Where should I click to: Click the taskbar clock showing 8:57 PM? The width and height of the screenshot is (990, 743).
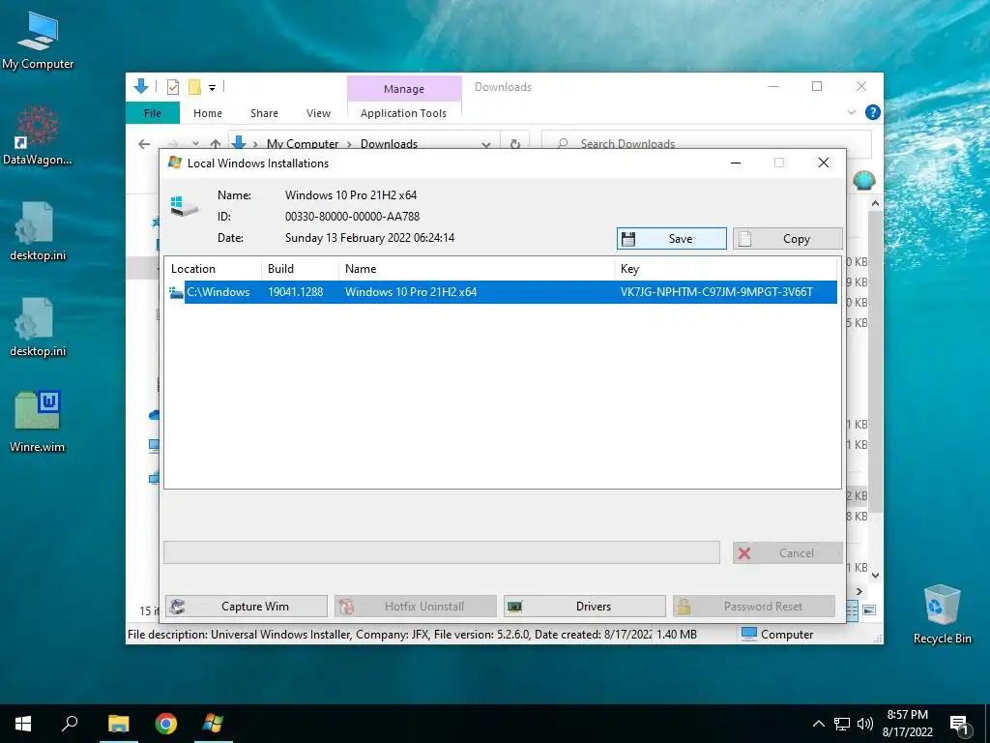[x=907, y=724]
